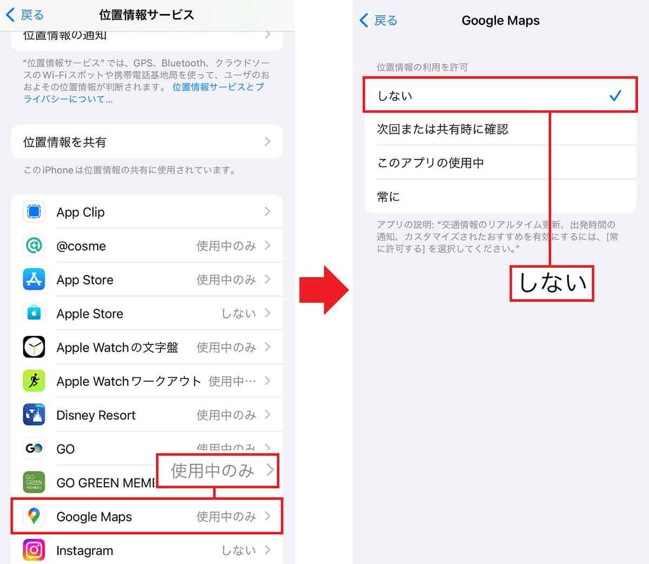Screen dimensions: 649x564
Task: Open Instagram row chevron
Action: pyautogui.click(x=268, y=550)
